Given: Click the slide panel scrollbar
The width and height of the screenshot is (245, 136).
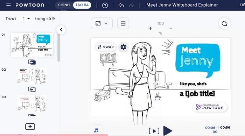Looking at the screenshot, I should tap(58, 48).
